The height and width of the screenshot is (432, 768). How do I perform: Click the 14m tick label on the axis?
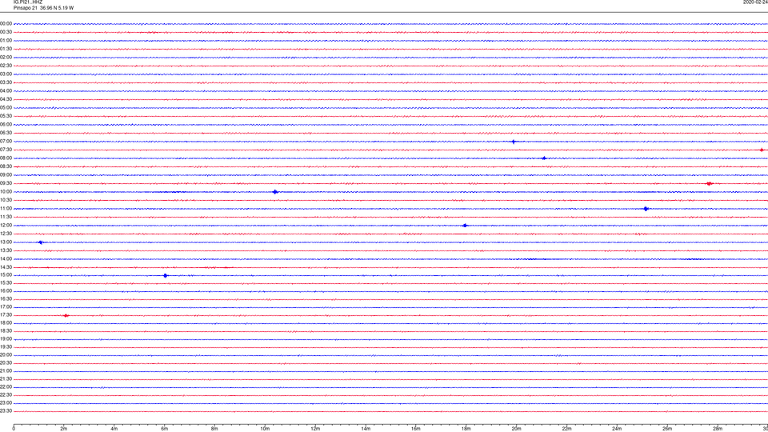tap(366, 429)
